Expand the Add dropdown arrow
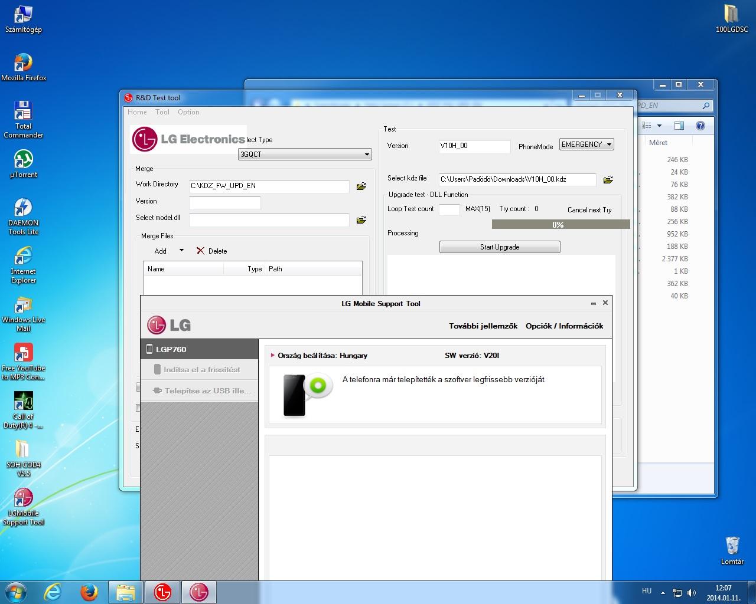The image size is (756, 604). (181, 251)
